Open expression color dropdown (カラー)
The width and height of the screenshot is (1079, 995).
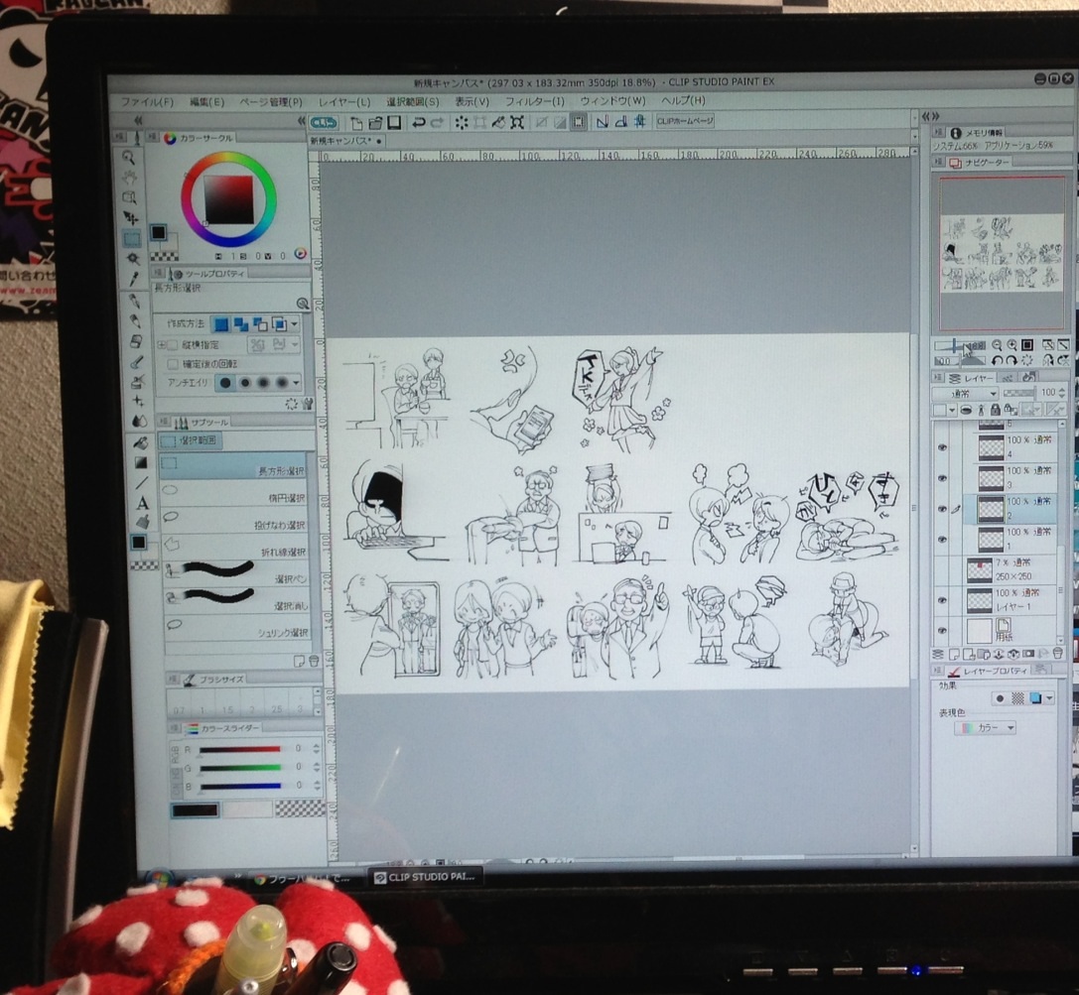click(x=986, y=727)
